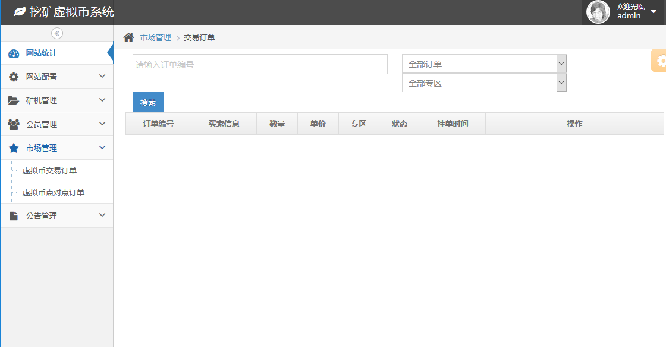This screenshot has height=347, width=666.
Task: Open the 全部专区 dropdown
Action: coord(484,83)
